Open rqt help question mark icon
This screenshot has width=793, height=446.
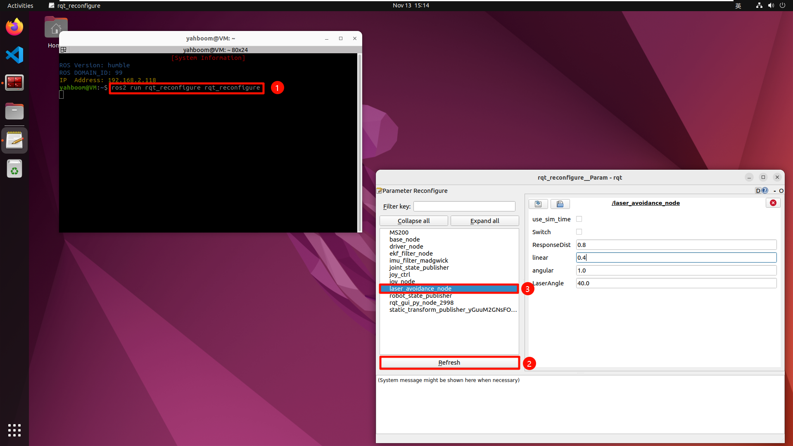coord(765,190)
